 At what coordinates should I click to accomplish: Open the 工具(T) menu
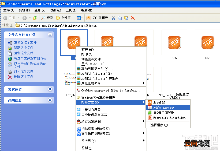coord(71,10)
